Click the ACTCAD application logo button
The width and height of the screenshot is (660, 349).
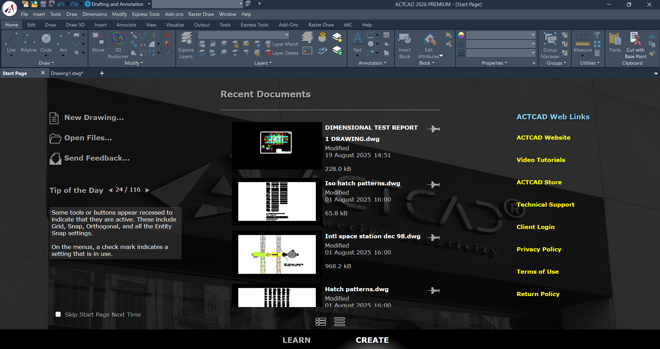click(10, 9)
